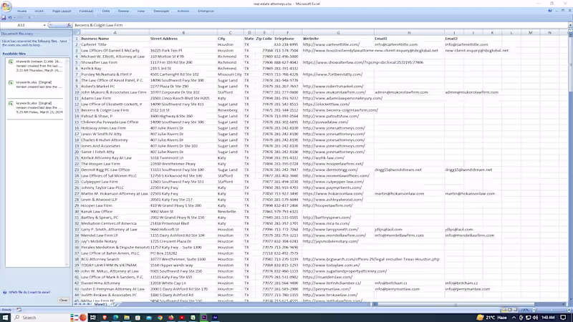Click the Undo icon in Quick Access Toolbar
The width and height of the screenshot is (573, 322).
10,17
